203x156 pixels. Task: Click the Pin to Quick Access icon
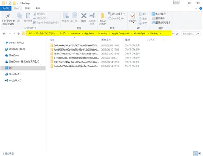click(x=8, y=16)
